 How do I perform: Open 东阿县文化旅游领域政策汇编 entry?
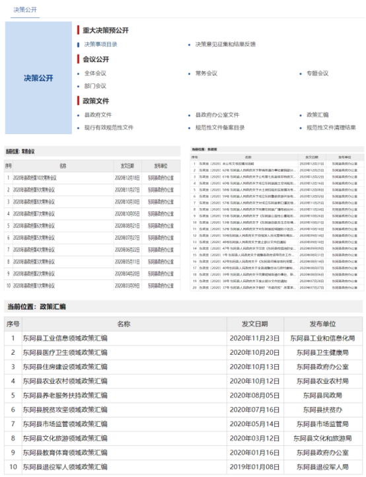pyautogui.click(x=65, y=439)
